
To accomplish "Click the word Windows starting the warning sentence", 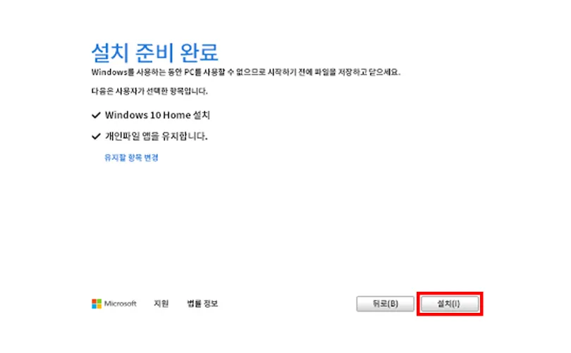I will click(107, 73).
